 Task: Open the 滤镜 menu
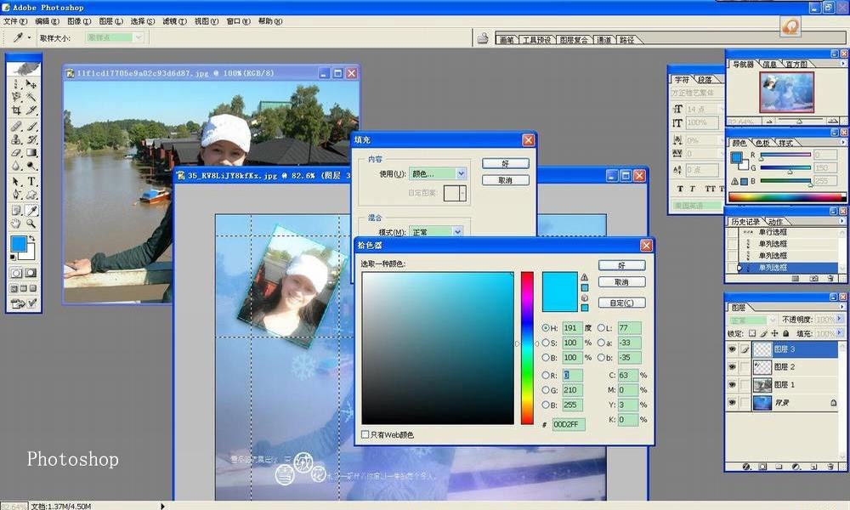174,21
